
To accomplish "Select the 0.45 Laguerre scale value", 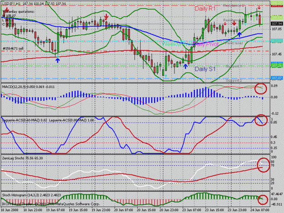I will coord(274,137).
